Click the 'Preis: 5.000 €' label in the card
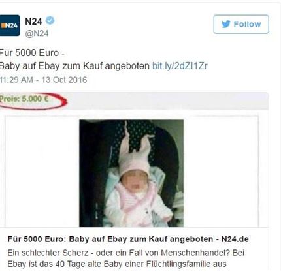 pyautogui.click(x=24, y=99)
